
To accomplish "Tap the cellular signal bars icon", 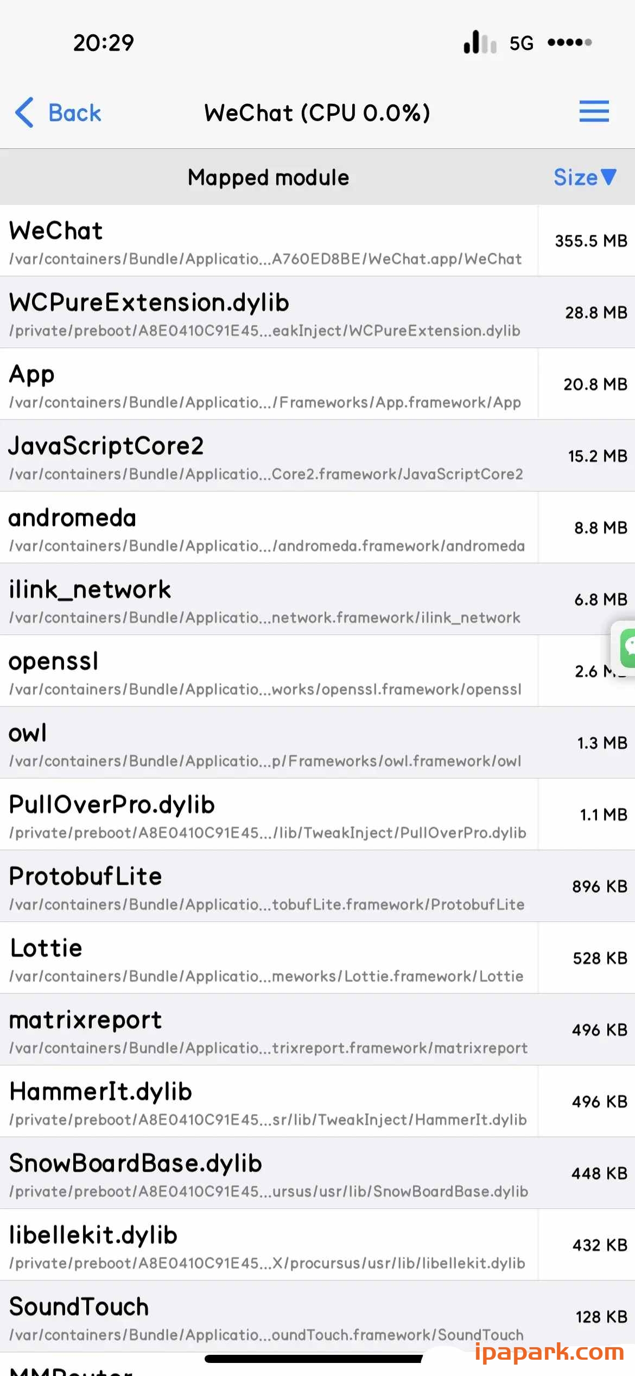I will [x=480, y=42].
